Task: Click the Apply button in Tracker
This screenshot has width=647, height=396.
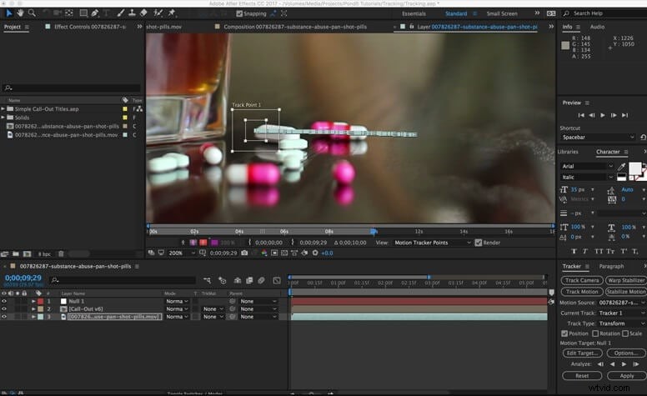Action: [x=627, y=376]
